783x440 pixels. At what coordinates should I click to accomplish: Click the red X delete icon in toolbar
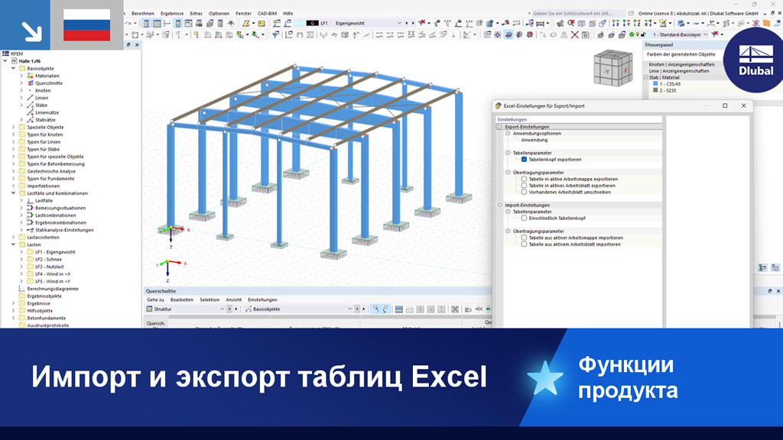click(575, 35)
